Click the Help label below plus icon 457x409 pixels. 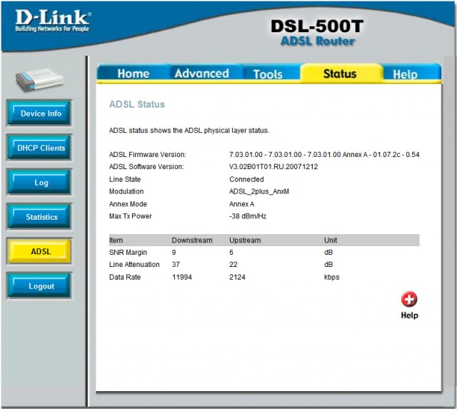[x=409, y=315]
